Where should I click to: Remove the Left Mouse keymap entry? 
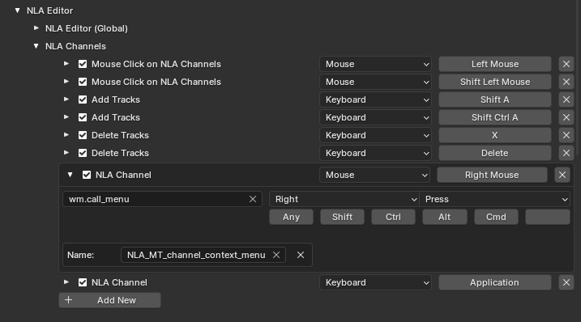[566, 64]
